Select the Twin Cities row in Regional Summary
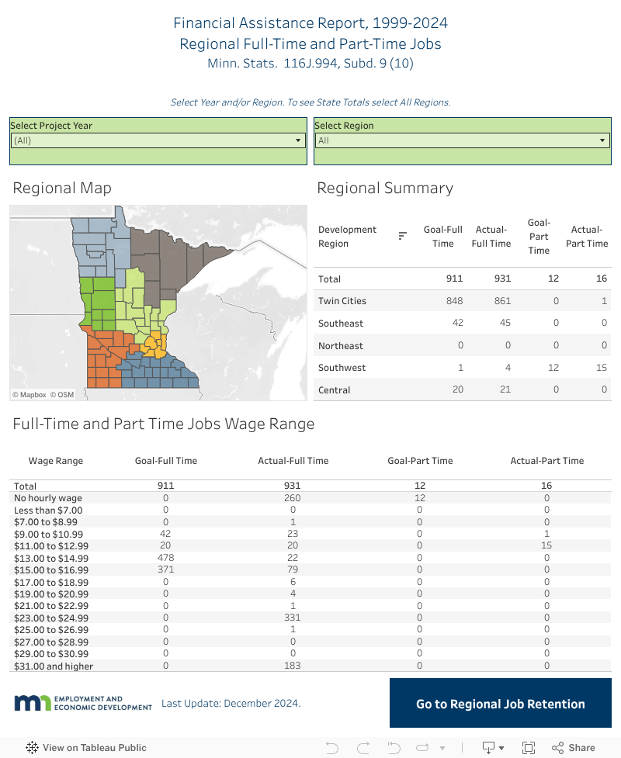621x758 pixels. pos(342,301)
